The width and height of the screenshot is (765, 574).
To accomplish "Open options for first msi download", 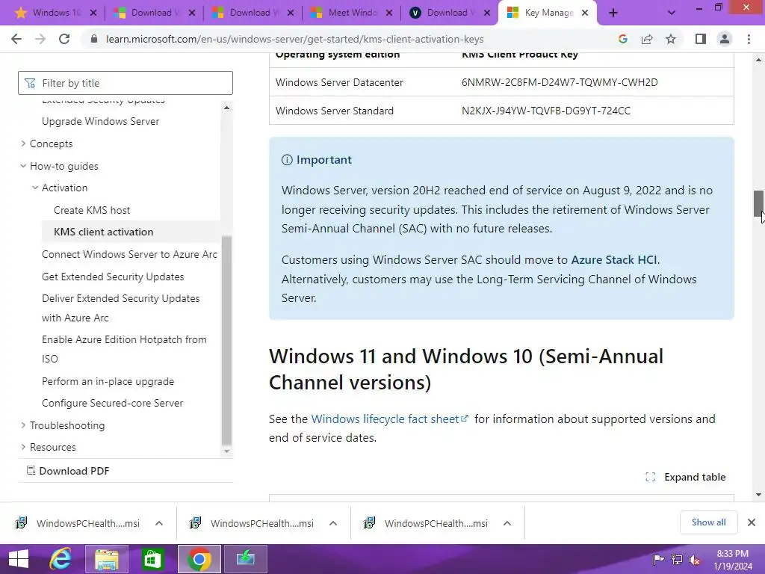I will click(159, 523).
